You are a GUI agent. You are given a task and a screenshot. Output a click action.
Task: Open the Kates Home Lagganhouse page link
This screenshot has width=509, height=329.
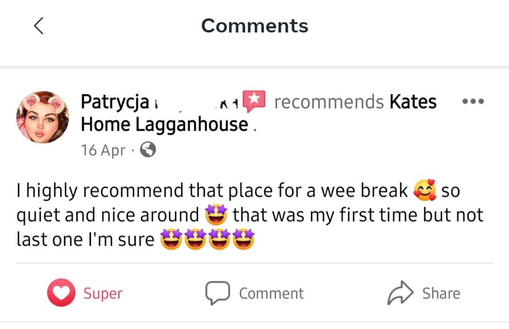coord(258,113)
